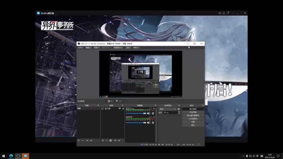Open the 视图(V) menu
Image resolution: width=283 pixels, height=159 pixels.
[97, 48]
